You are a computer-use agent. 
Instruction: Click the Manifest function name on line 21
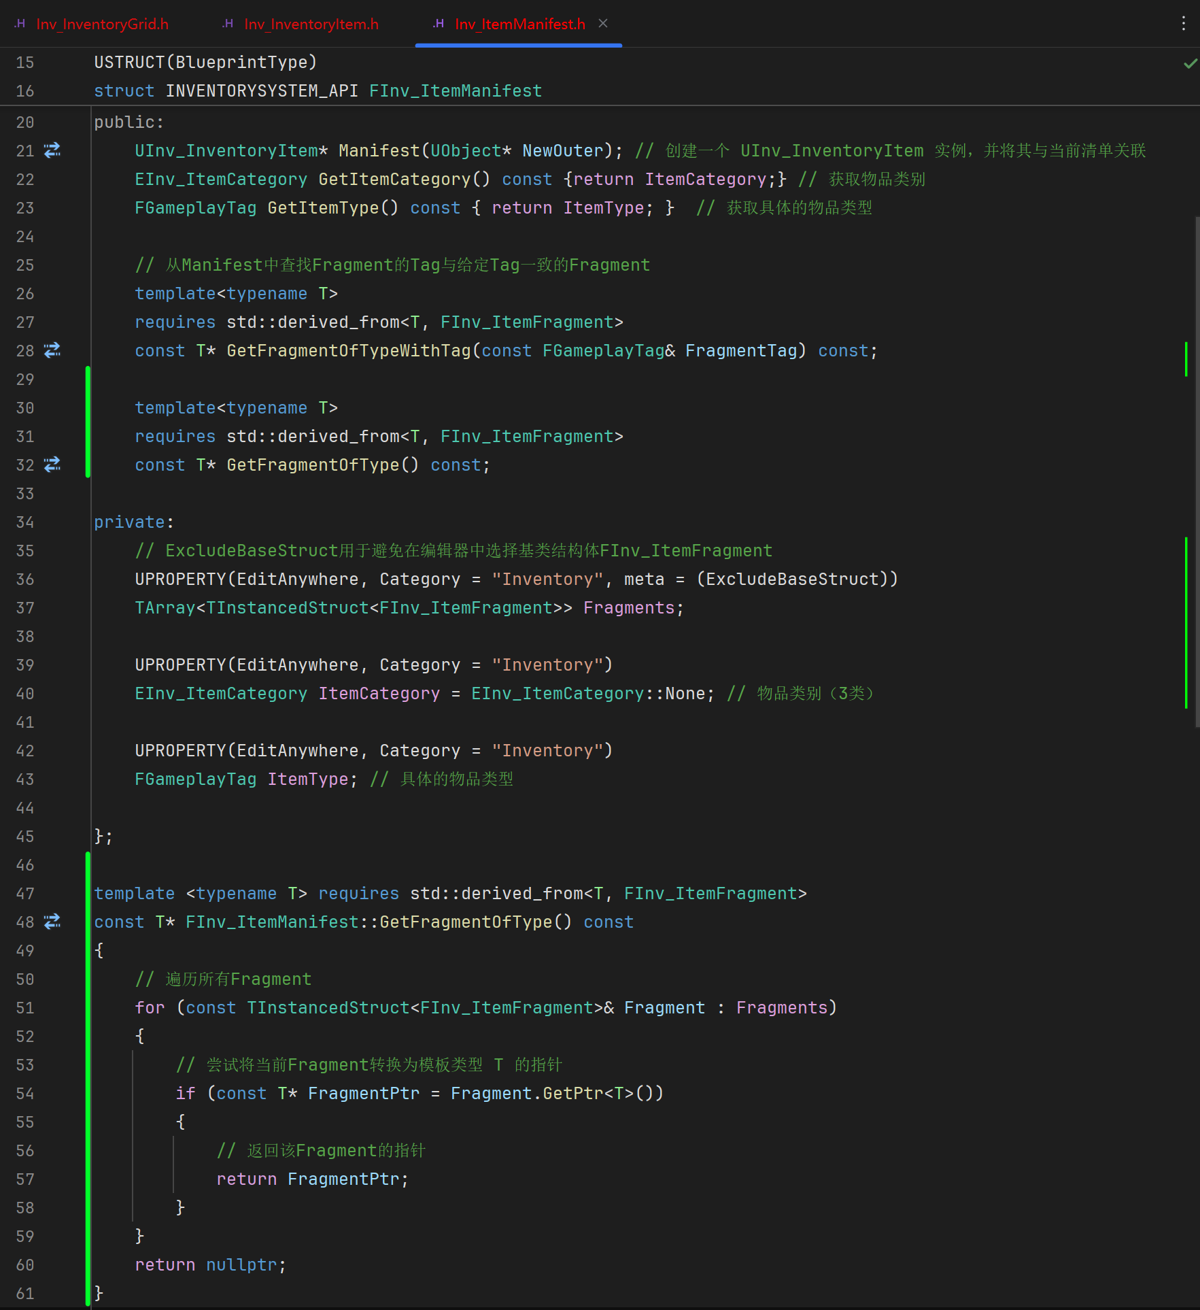tap(379, 151)
